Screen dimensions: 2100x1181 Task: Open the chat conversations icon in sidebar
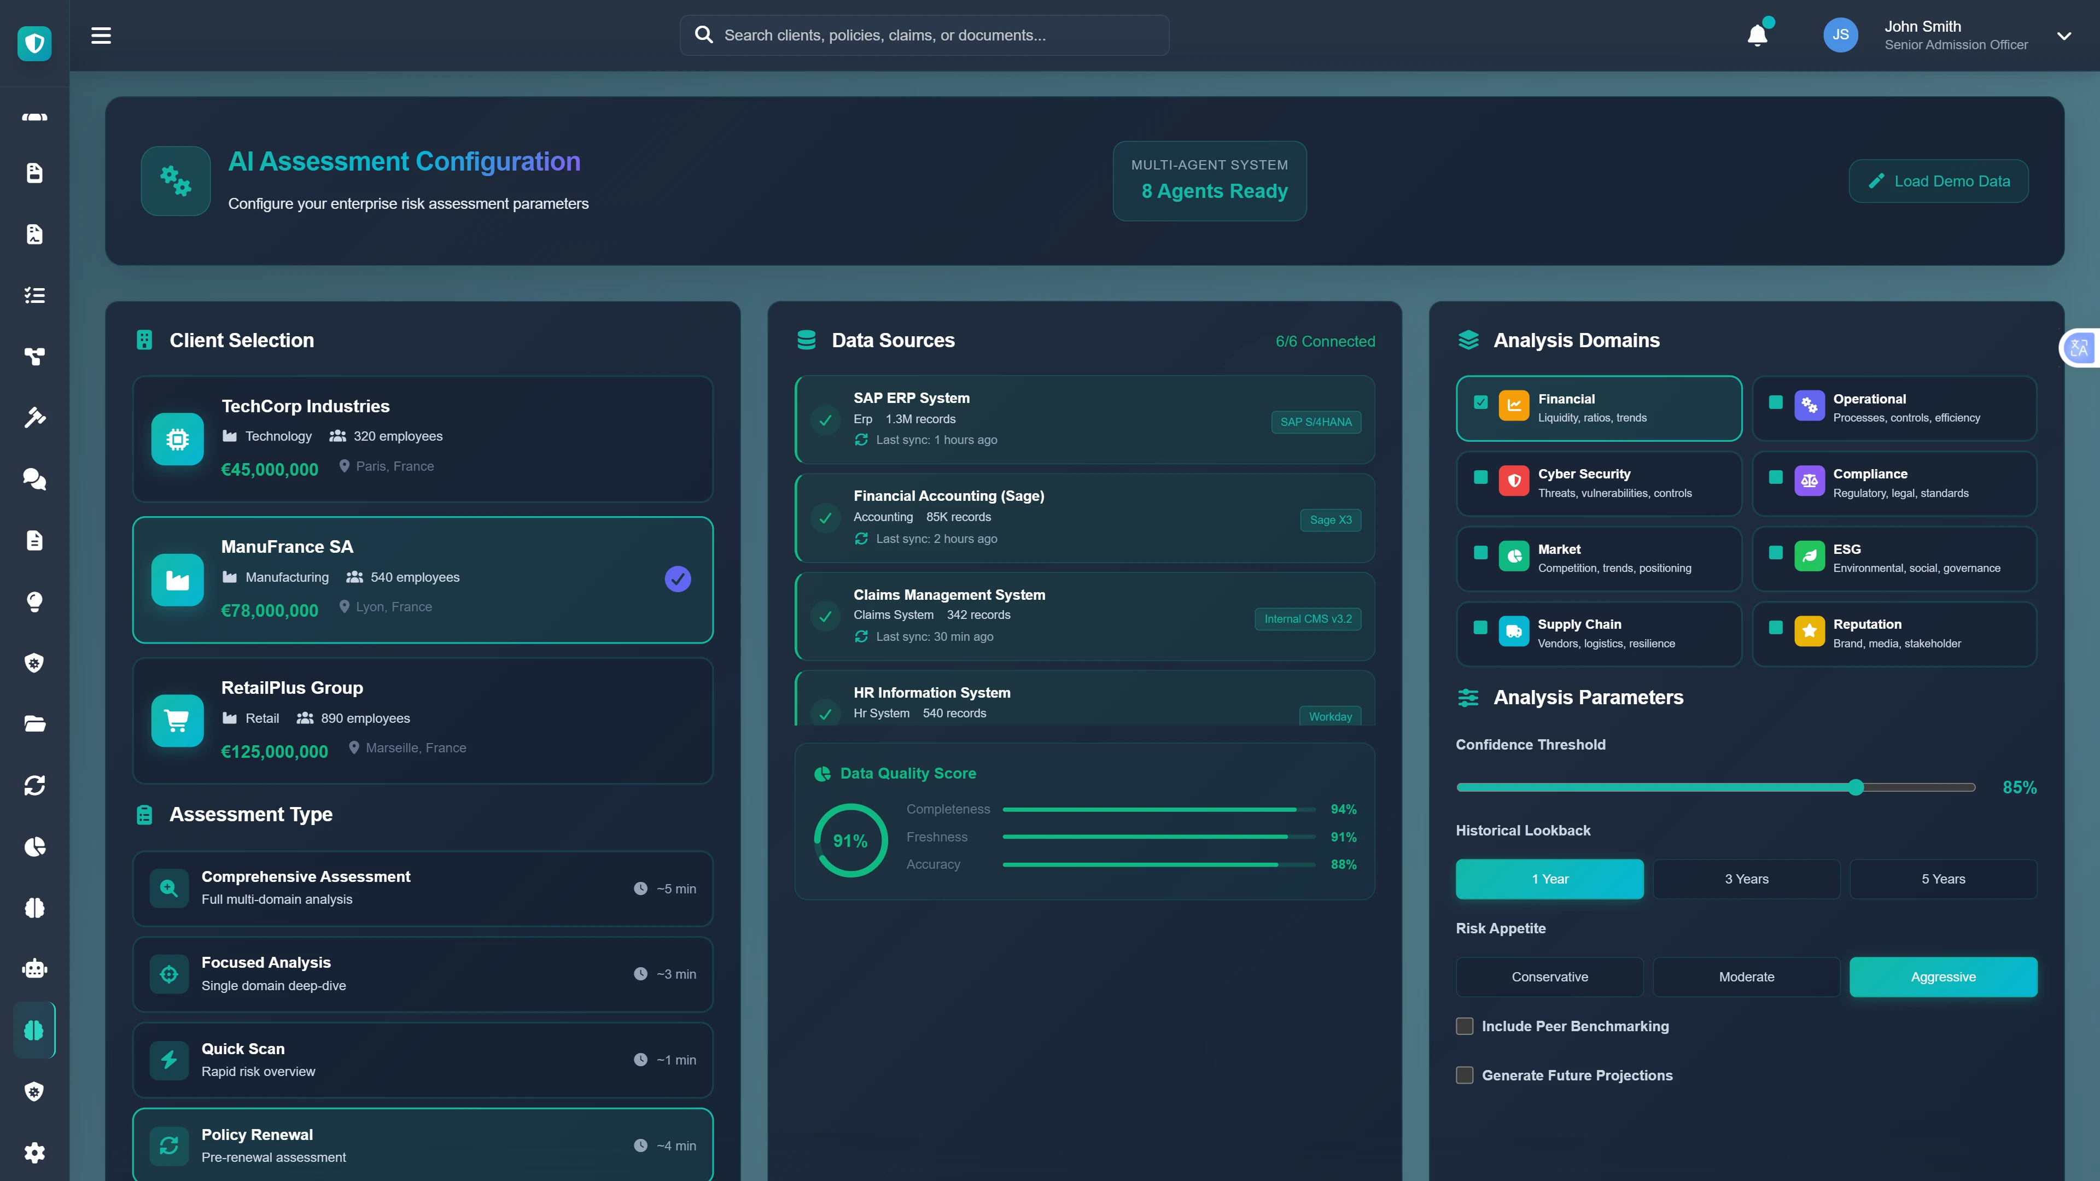(34, 480)
